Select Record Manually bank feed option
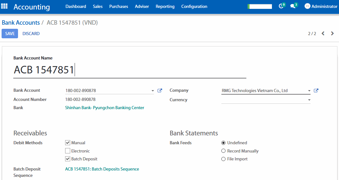 click(224, 151)
